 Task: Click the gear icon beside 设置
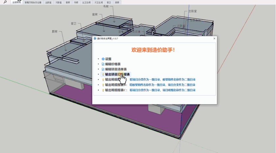(x=103, y=59)
